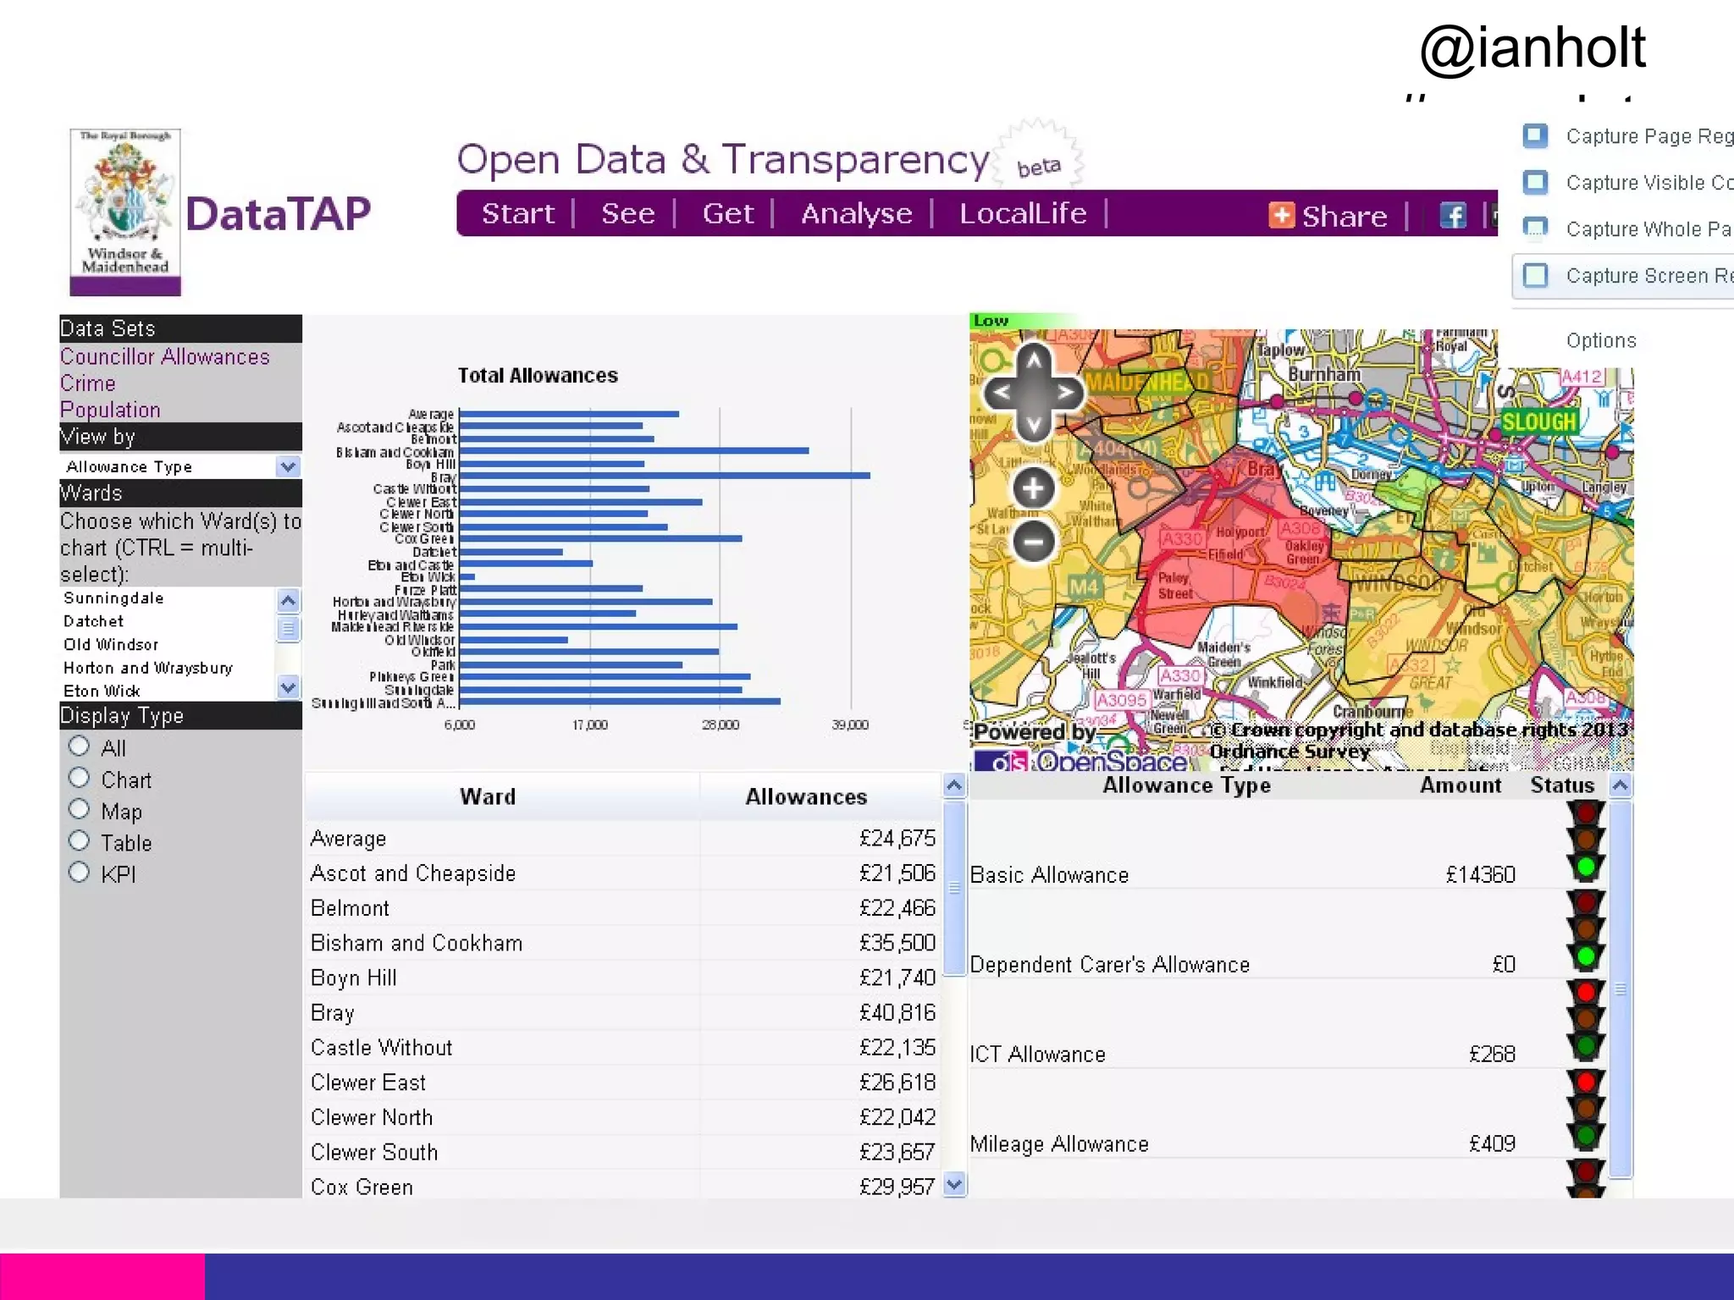Screen dimensions: 1734x1300
Task: Open the See menu tab
Action: [628, 213]
